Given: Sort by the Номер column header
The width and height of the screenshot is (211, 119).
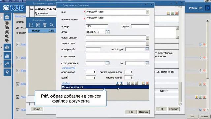Looking at the screenshot, I should tap(36, 31).
